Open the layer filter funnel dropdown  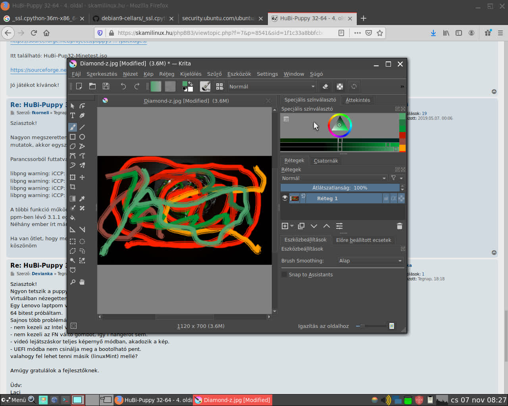point(396,178)
